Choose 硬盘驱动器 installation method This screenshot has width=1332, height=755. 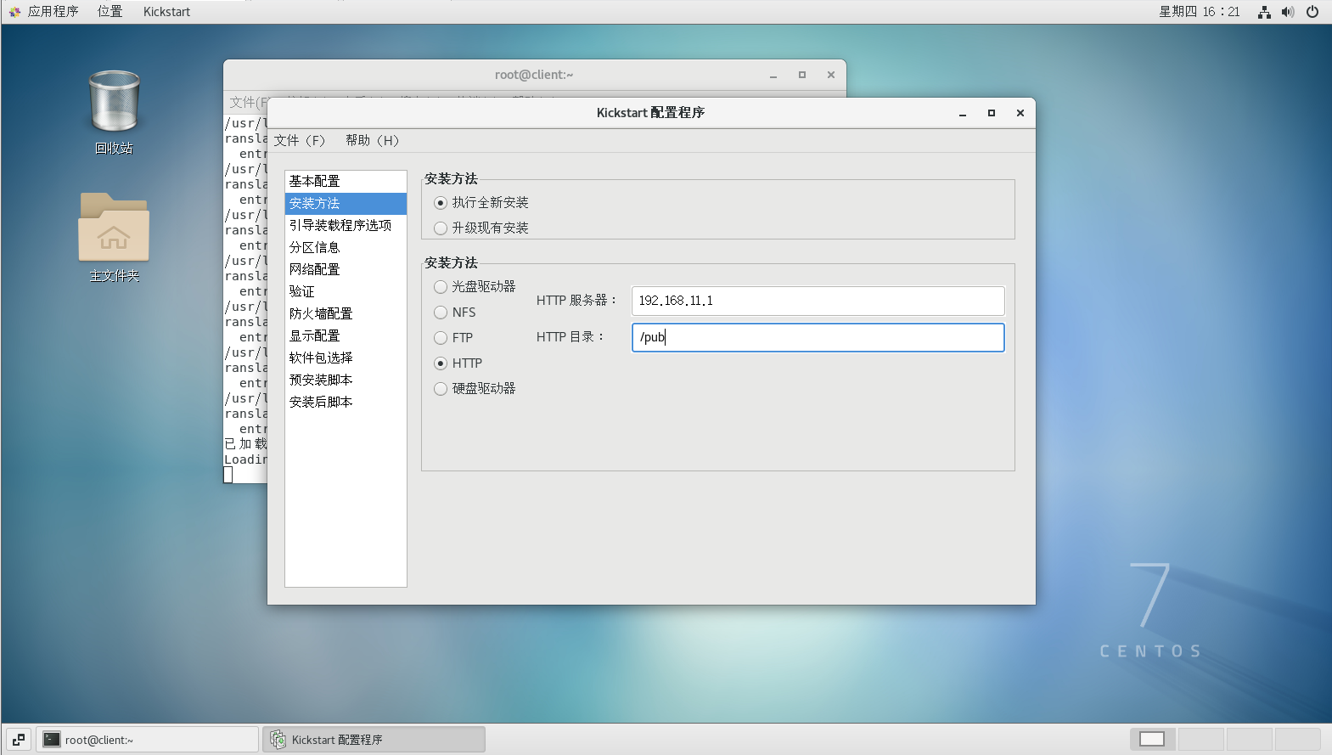point(441,389)
